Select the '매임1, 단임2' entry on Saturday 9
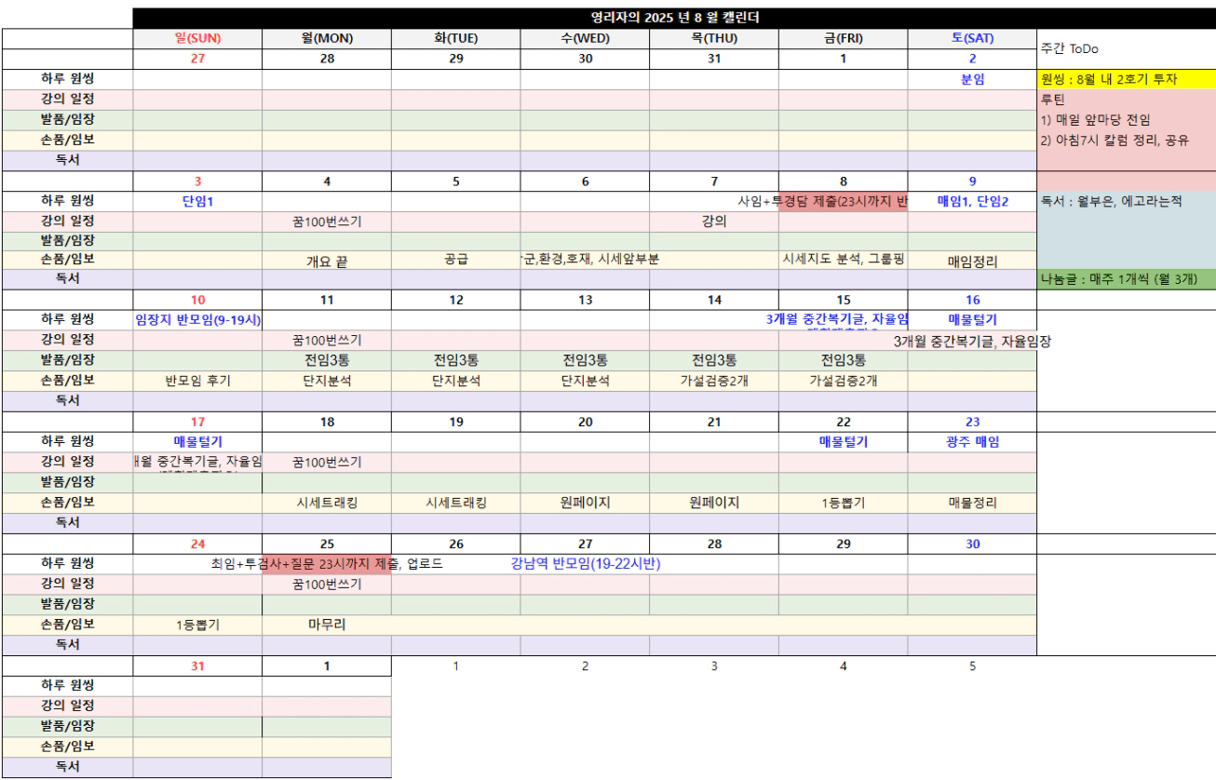Viewport: 1216px width, 780px height. [972, 201]
